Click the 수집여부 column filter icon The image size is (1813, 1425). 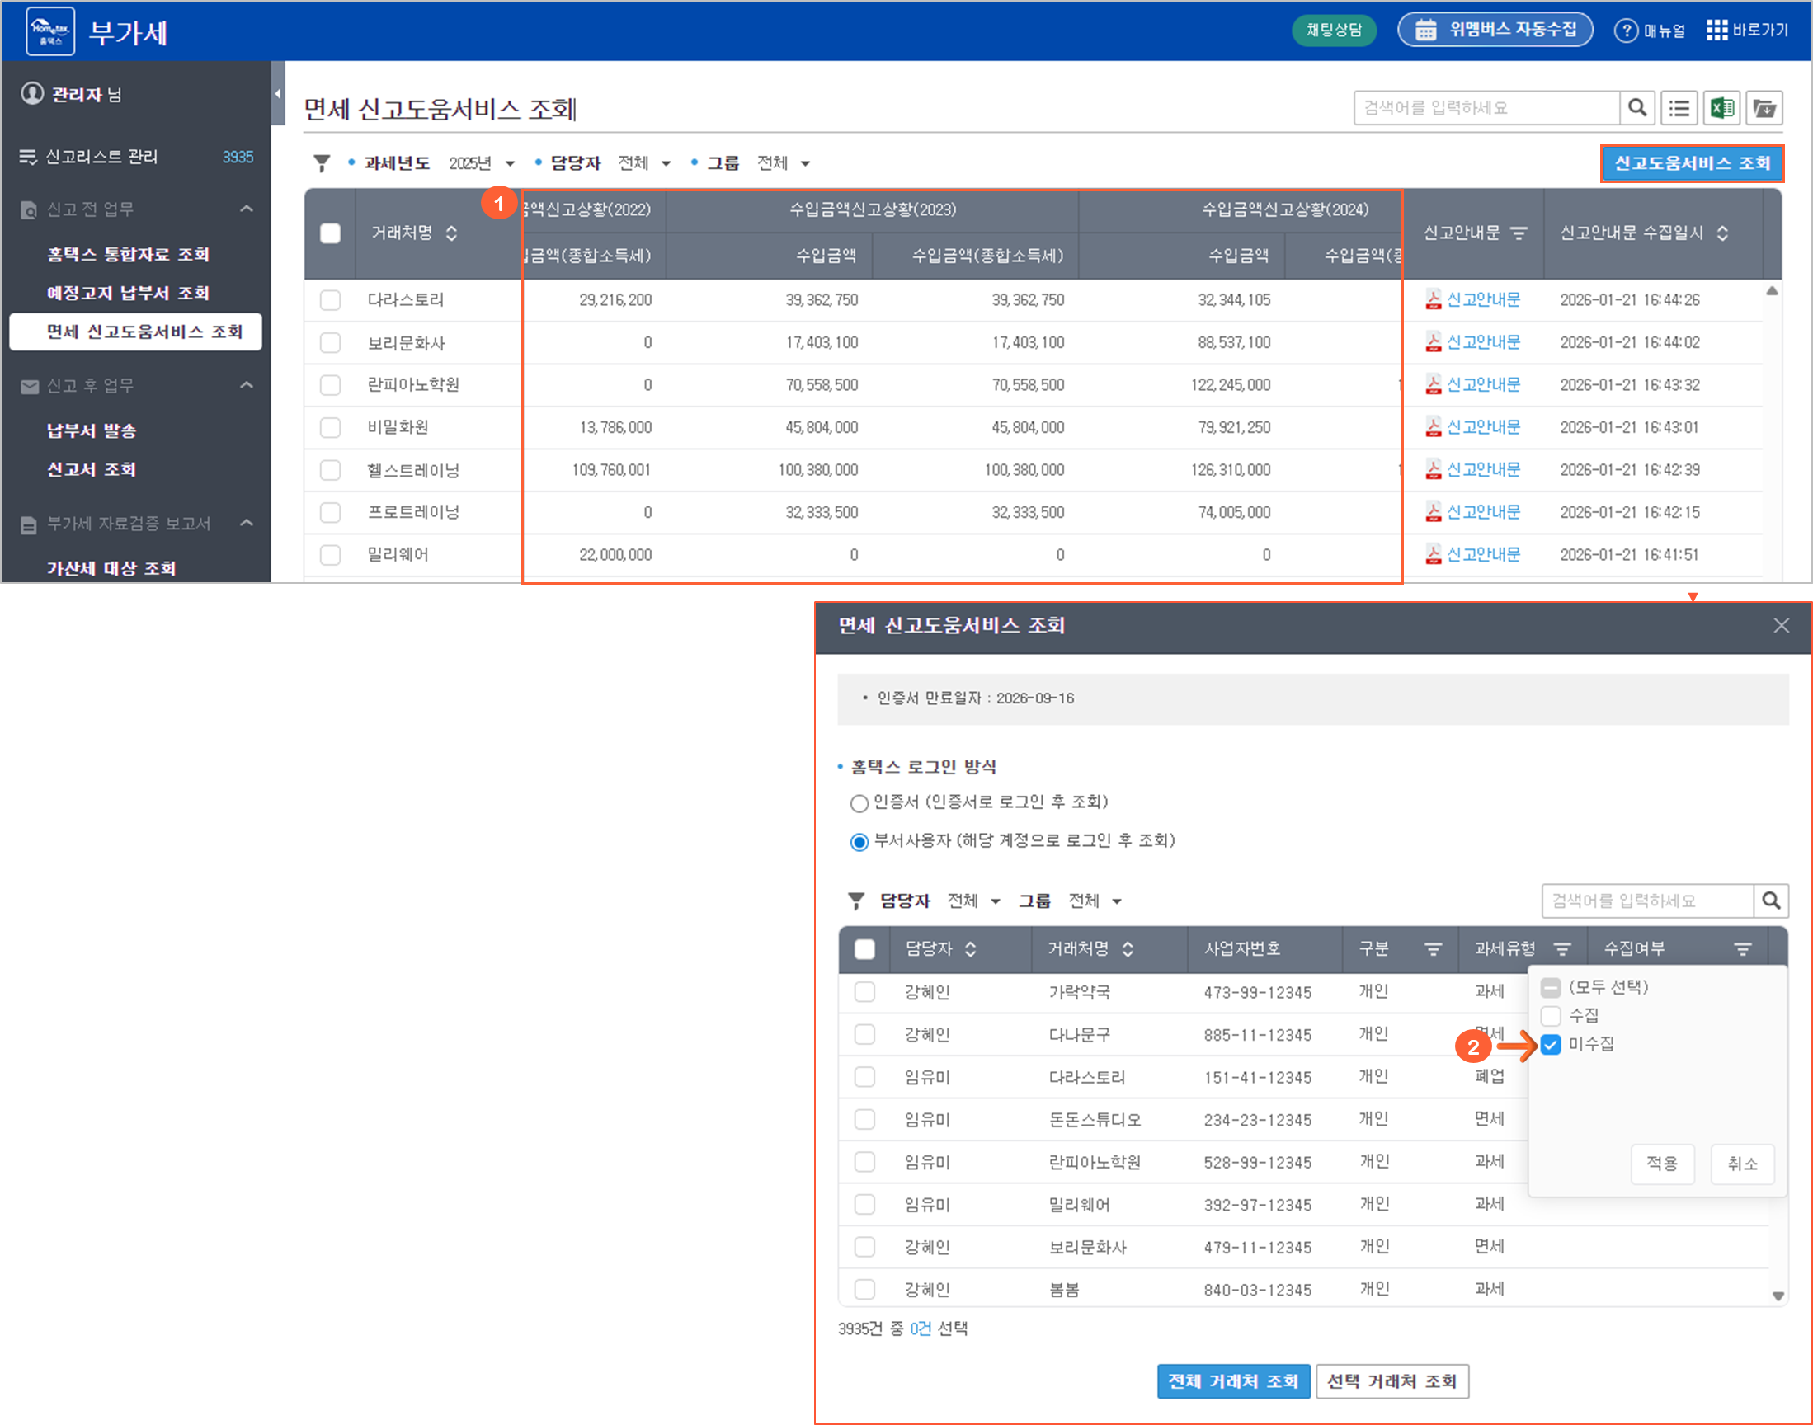coord(1742,948)
